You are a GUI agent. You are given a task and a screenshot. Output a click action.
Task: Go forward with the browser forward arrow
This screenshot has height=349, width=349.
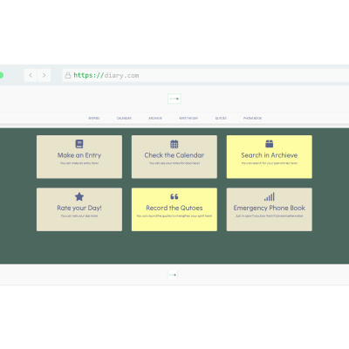pos(44,75)
